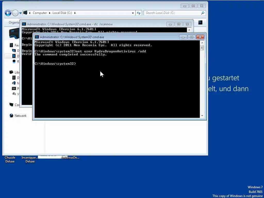The width and height of the screenshot is (264, 198).
Task: Click the Computer breadcrumb in address bar
Action: point(39,13)
